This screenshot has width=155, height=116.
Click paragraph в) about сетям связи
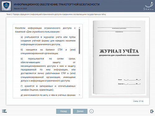(48, 70)
